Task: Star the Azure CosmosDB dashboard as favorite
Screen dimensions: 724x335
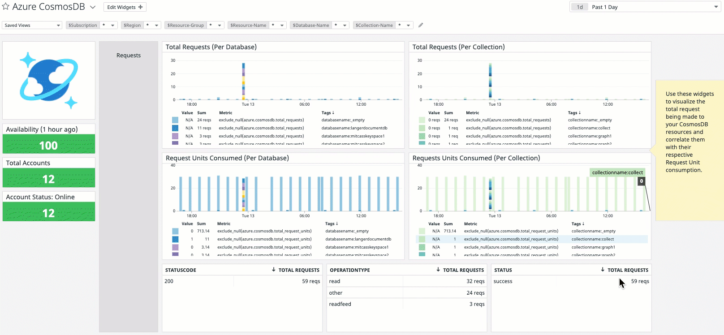Action: [6, 7]
